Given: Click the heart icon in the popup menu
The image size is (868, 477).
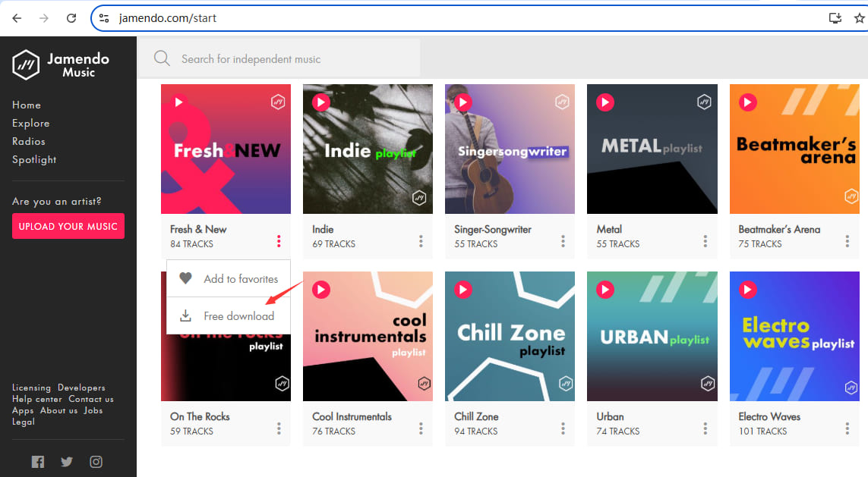Looking at the screenshot, I should (185, 278).
